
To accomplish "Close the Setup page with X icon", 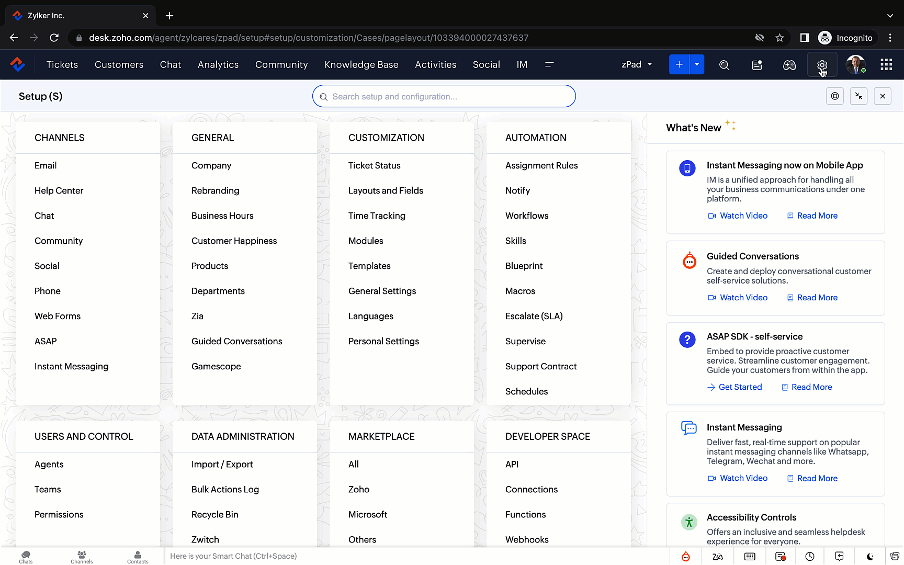I will coord(883,96).
